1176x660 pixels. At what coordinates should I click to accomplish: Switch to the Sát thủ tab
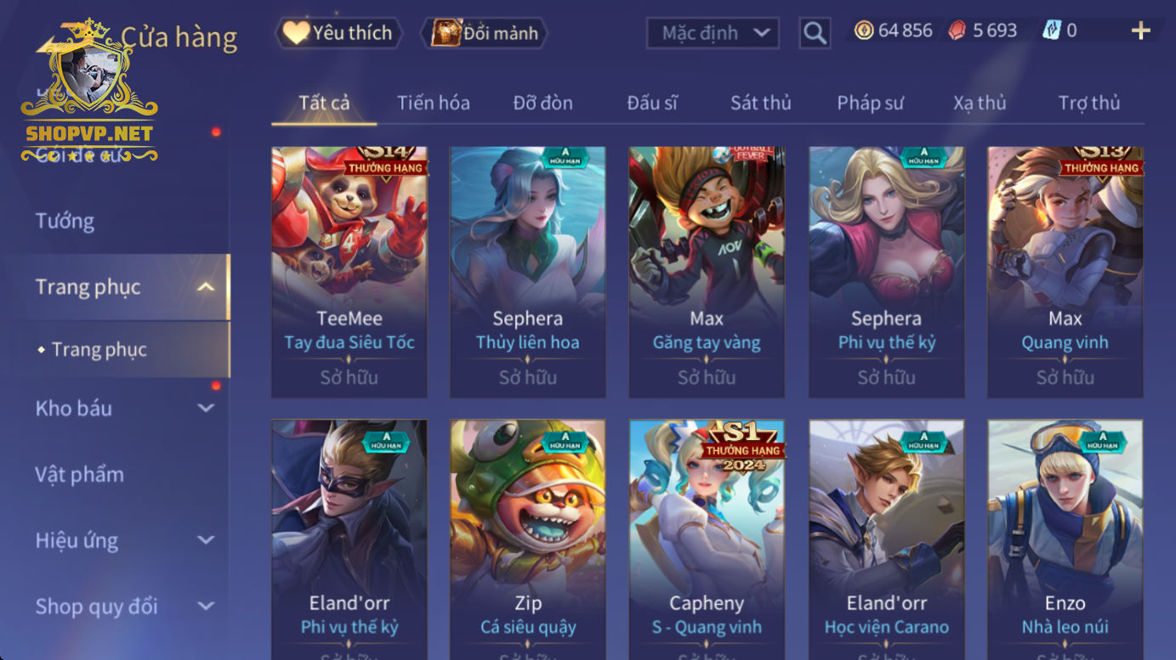761,103
